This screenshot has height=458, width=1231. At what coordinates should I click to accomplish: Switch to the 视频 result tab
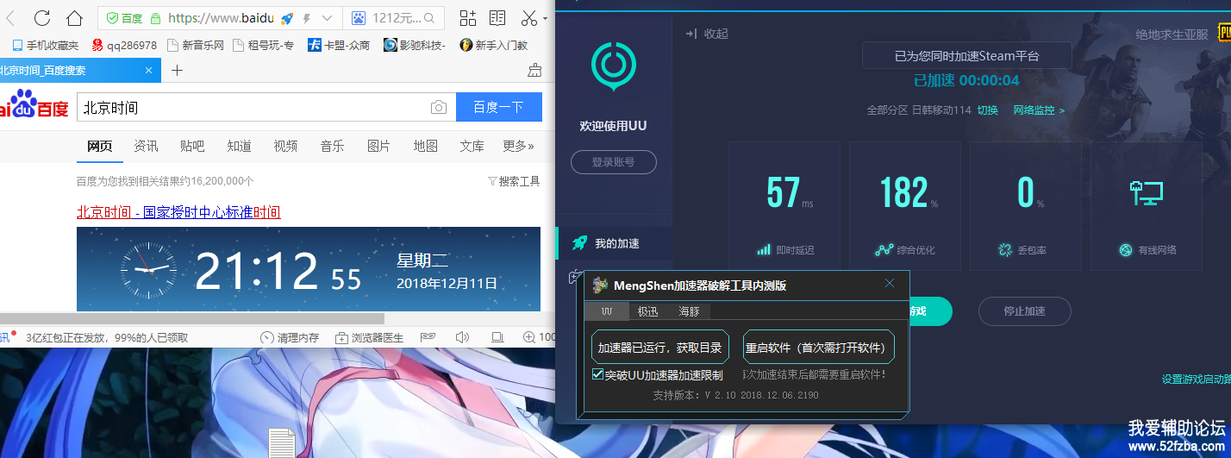(285, 146)
